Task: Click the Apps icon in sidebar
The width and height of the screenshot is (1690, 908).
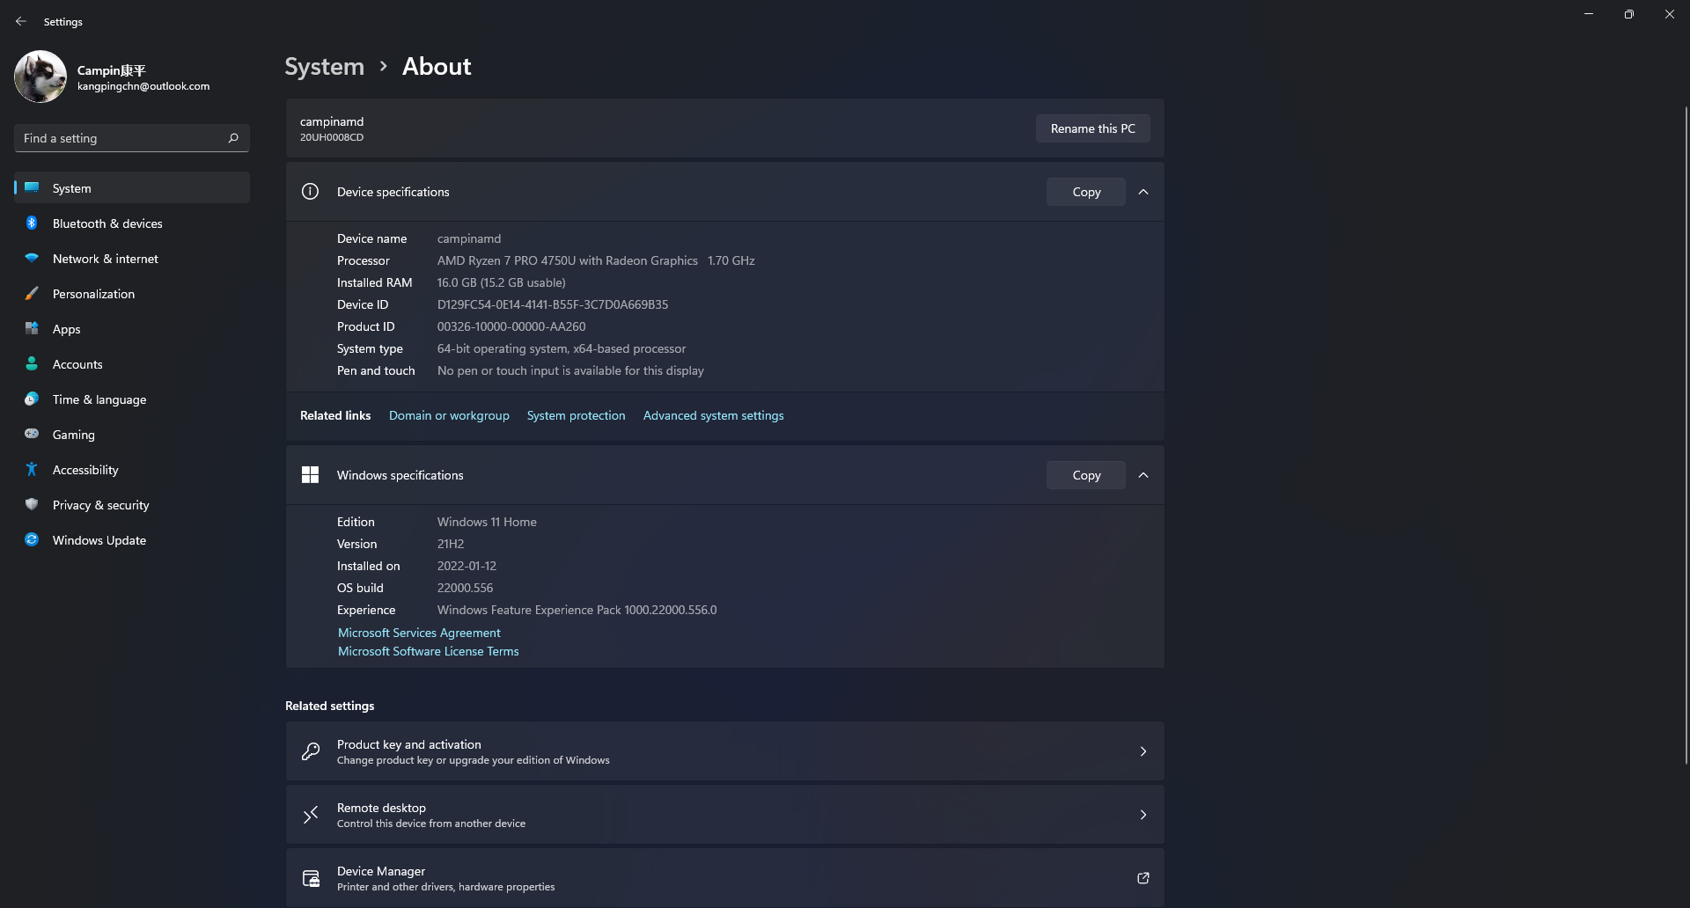Action: click(x=32, y=328)
